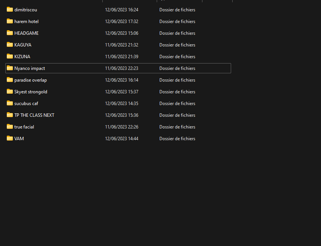This screenshot has height=246, width=321.
Task: Select the TP THE CLASS NEXT folder name
Action: click(x=34, y=115)
